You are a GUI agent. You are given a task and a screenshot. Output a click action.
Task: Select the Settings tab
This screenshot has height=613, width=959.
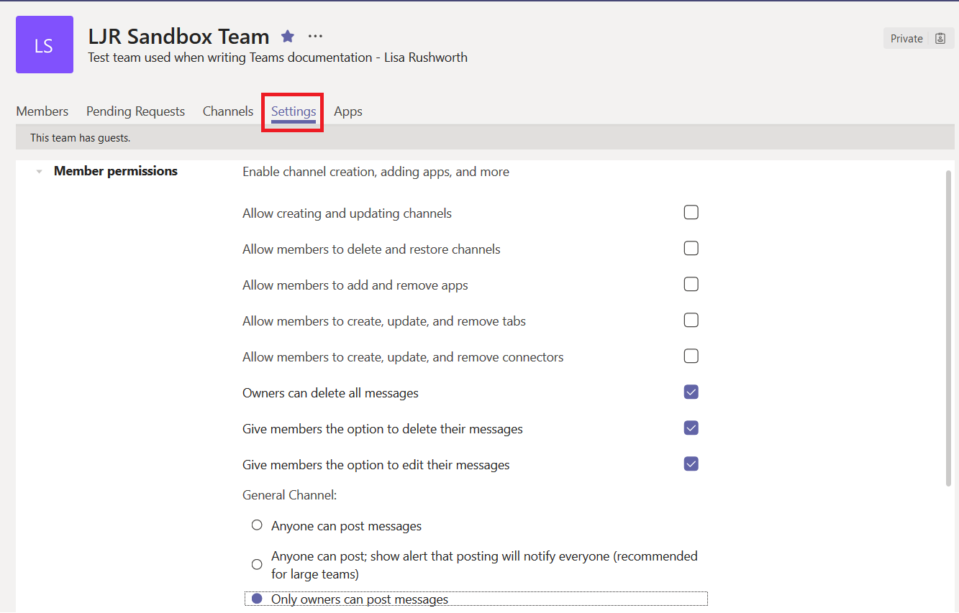(x=294, y=112)
